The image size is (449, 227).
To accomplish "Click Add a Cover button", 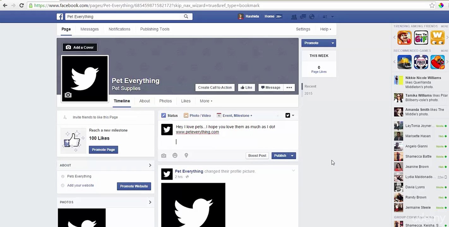I will (80, 47).
